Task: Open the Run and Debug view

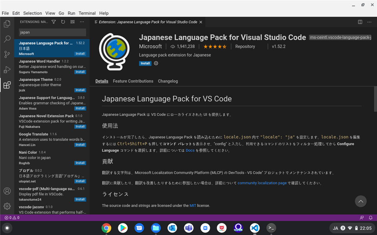Action: 7,70
